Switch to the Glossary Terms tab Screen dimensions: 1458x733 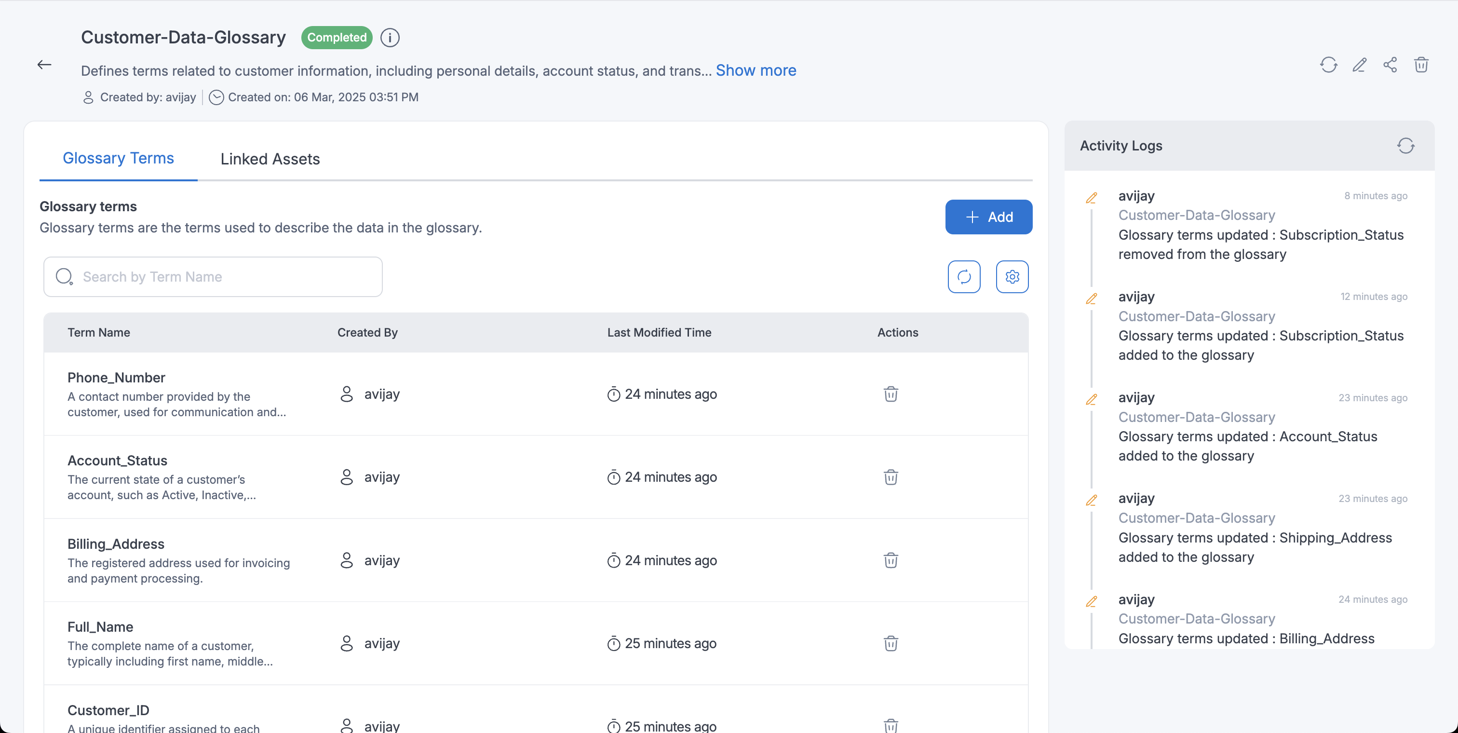click(x=118, y=158)
